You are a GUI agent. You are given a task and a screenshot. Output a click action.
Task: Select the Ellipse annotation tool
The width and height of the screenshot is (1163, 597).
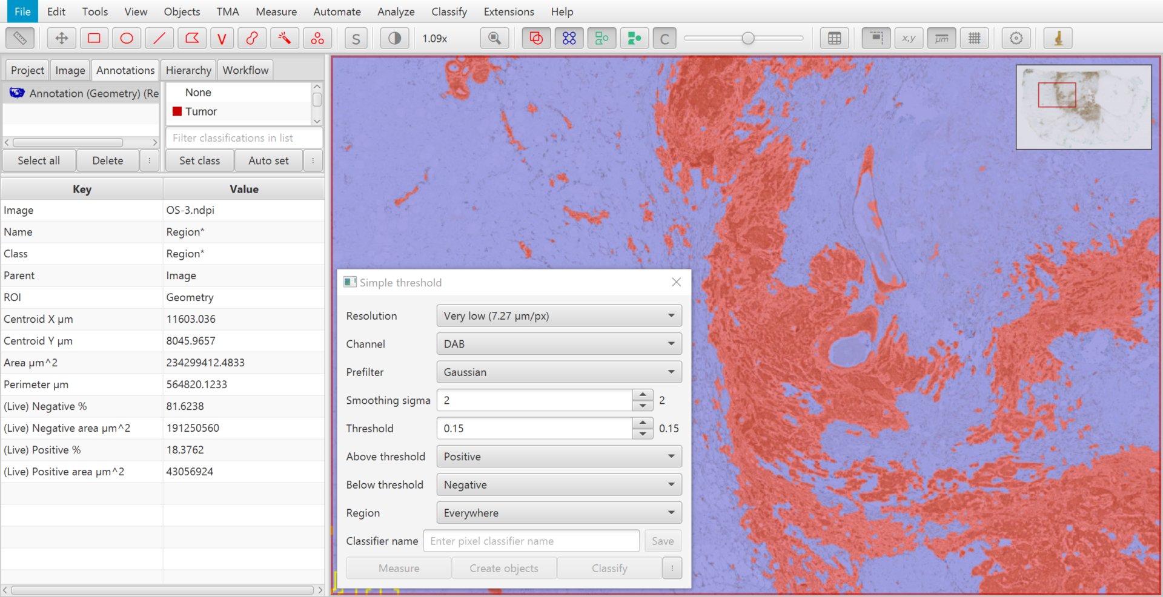[x=127, y=38]
